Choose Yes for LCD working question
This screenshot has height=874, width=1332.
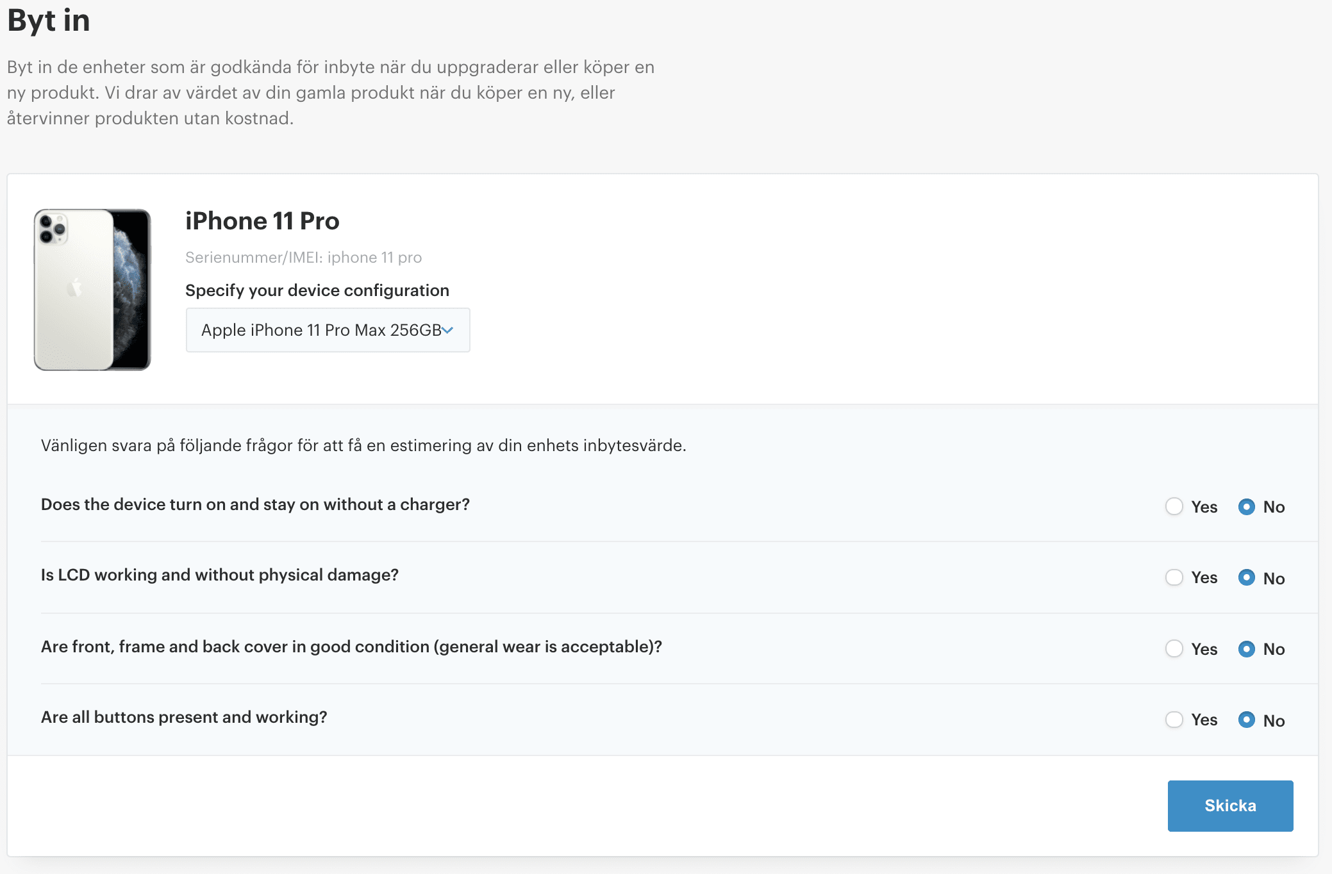tap(1174, 577)
